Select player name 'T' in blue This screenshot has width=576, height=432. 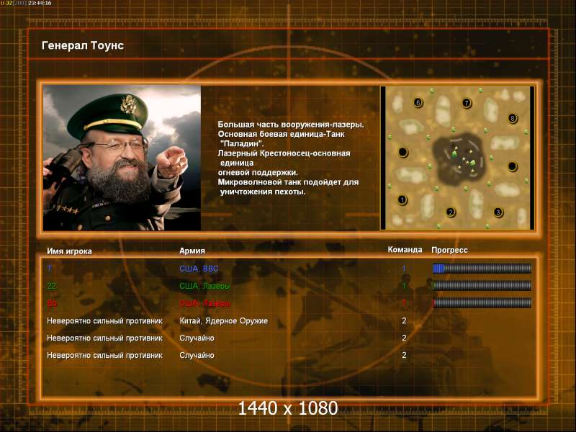click(x=50, y=269)
